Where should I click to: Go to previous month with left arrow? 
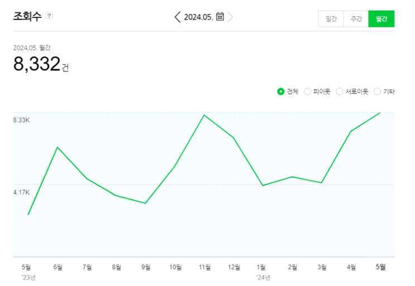tap(177, 17)
